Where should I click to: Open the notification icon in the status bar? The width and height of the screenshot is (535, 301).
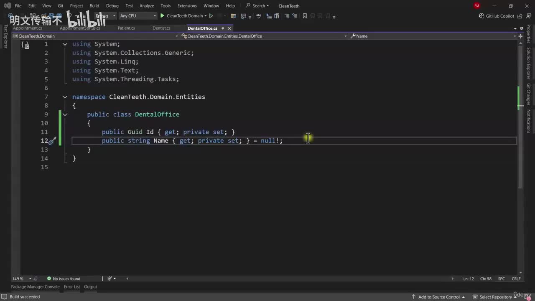click(529, 297)
